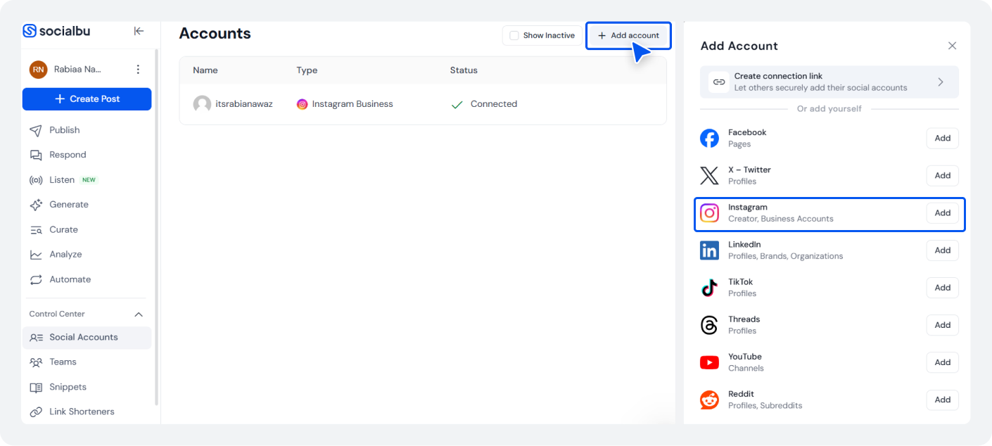Click the Rabiaa Na... username text
Image resolution: width=992 pixels, height=446 pixels.
pyautogui.click(x=77, y=69)
